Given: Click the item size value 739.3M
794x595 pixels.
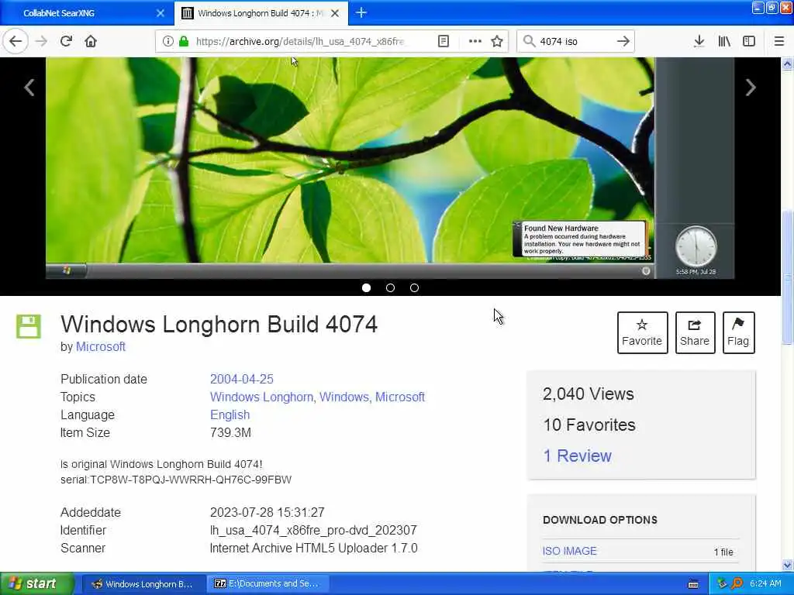Looking at the screenshot, I should coord(230,432).
